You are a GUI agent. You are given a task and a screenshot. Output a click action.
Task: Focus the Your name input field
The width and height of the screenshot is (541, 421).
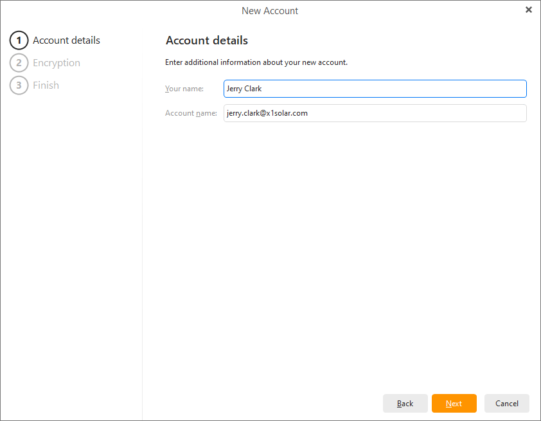(x=375, y=89)
